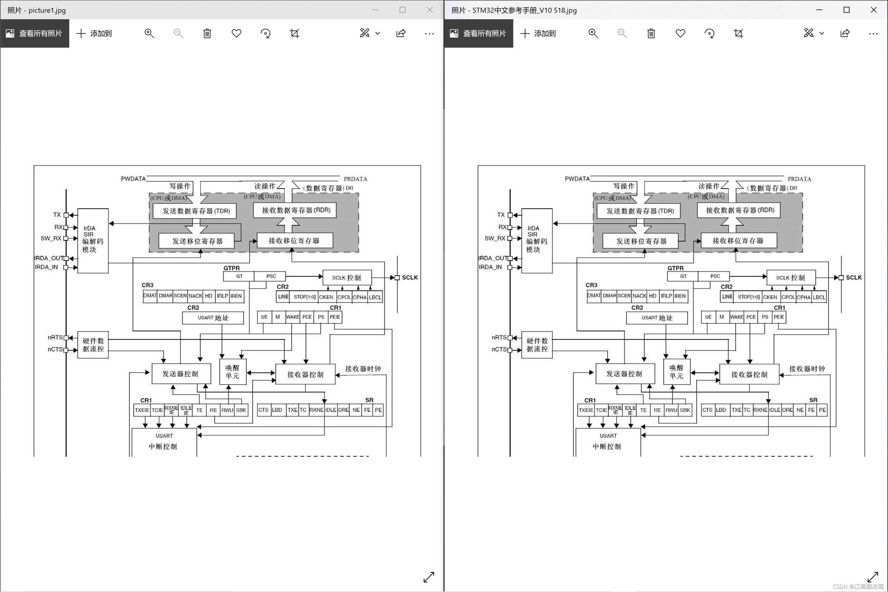
Task: Click '添加到' in left Photos window
Action: click(x=94, y=33)
